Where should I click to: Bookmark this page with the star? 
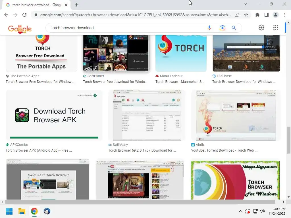[246, 15]
